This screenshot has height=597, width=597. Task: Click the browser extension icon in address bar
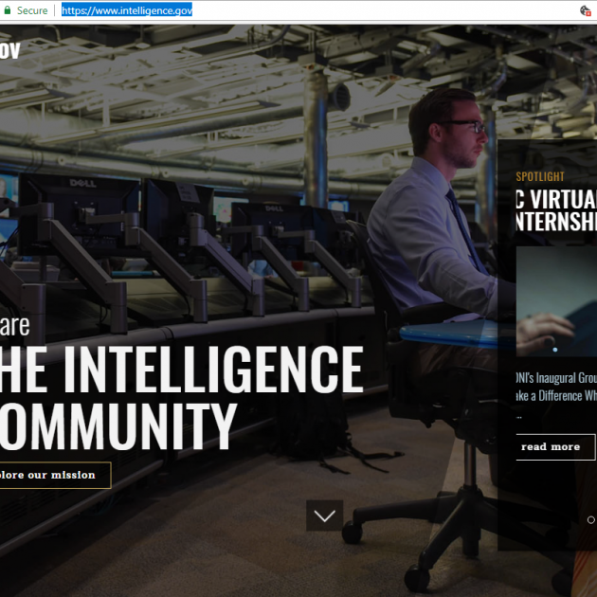pos(586,10)
